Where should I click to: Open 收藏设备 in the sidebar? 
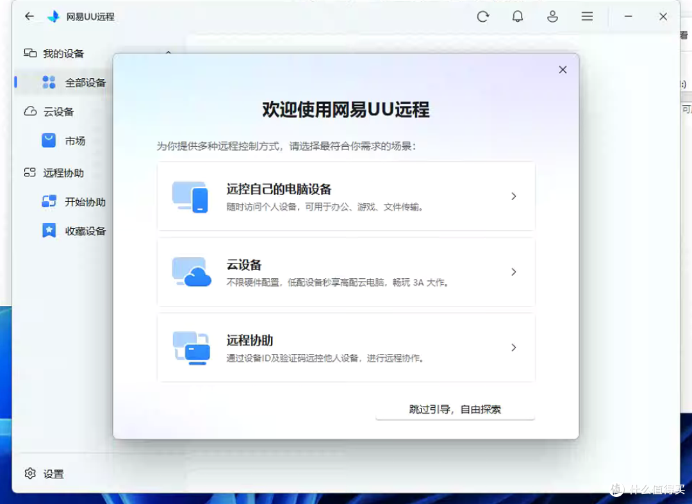pyautogui.click(x=85, y=231)
